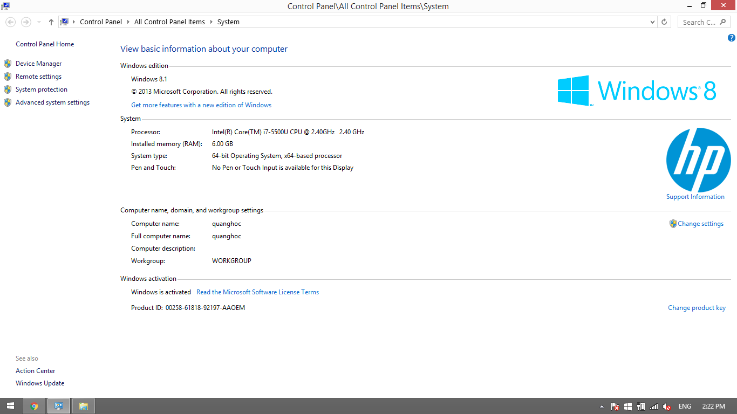Viewport: 737px width, 414px height.
Task: Select System control panel taskbar button
Action: click(x=58, y=406)
